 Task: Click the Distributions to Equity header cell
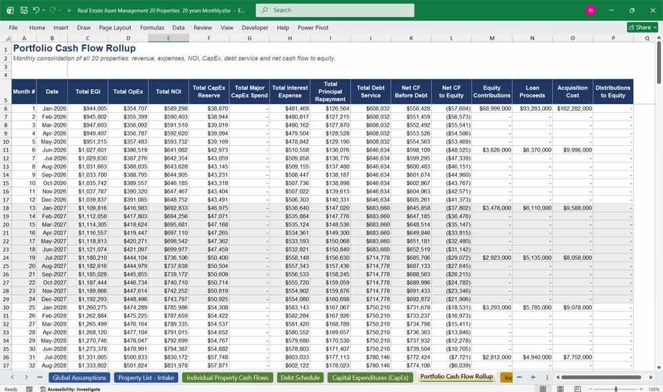pyautogui.click(x=613, y=92)
